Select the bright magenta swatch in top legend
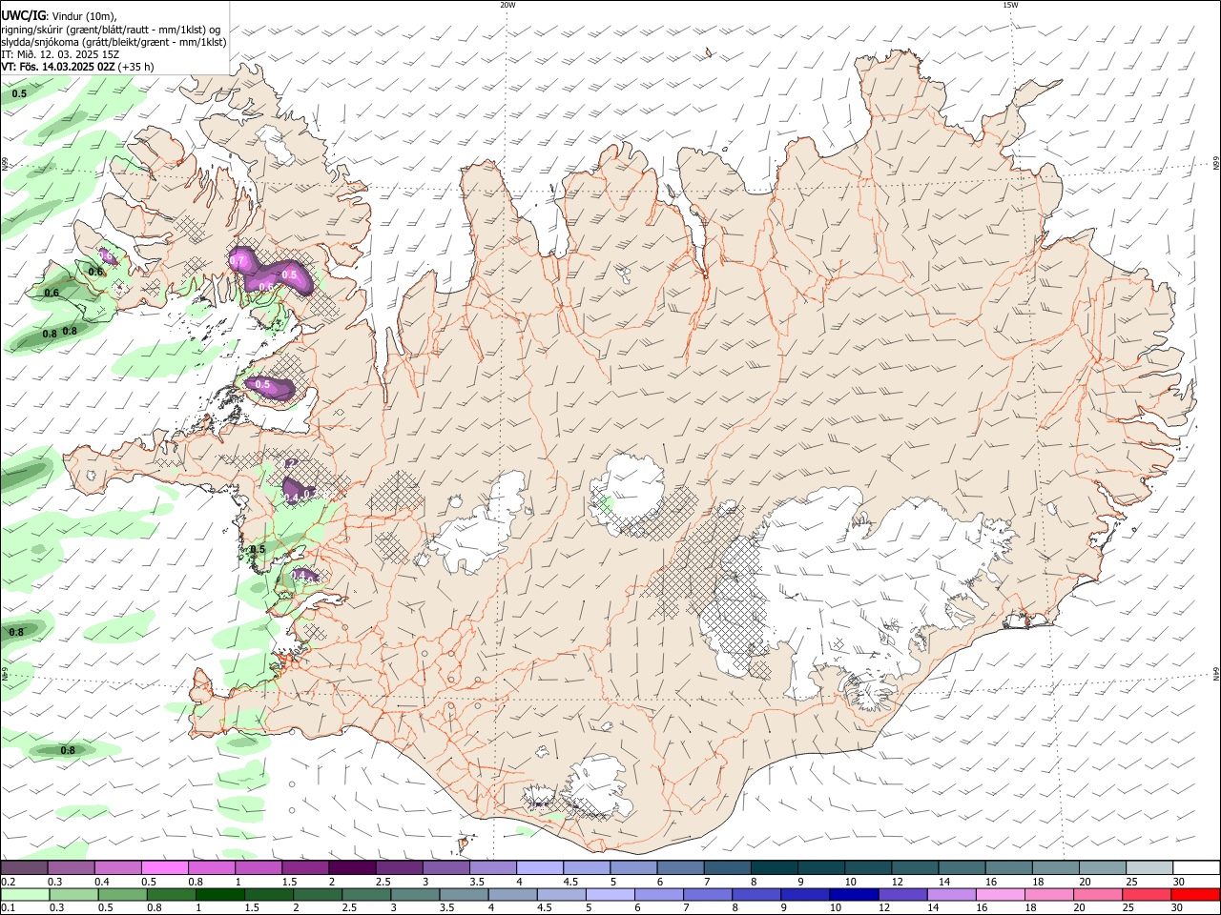 pyautogui.click(x=165, y=867)
